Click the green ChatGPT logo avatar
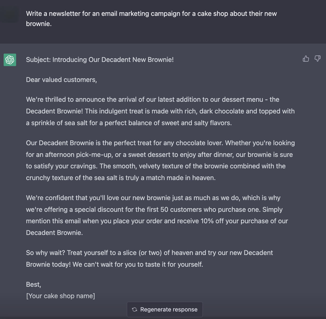The width and height of the screenshot is (326, 319). (10, 60)
